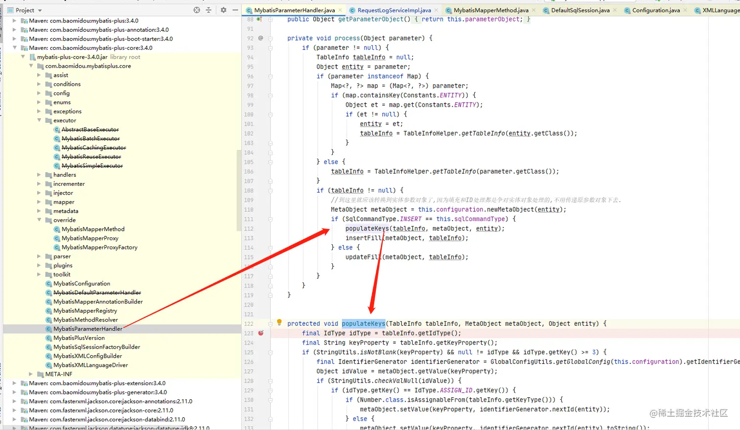Close the DefaultSqlSession.java tab
The image size is (740, 430).
(x=615, y=10)
